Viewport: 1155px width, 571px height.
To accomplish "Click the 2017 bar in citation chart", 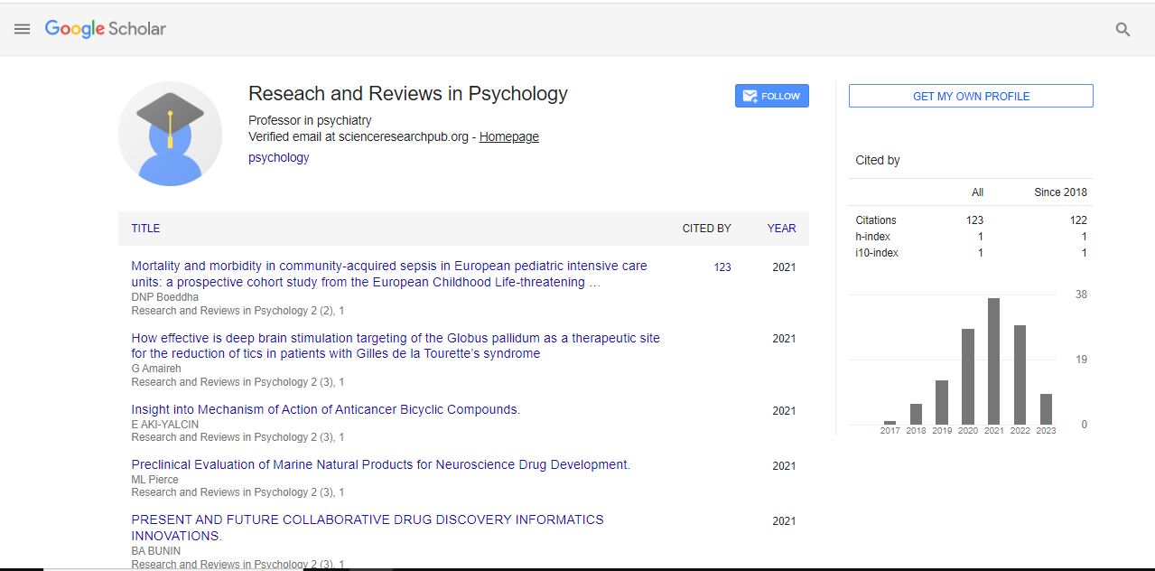I will click(x=890, y=422).
